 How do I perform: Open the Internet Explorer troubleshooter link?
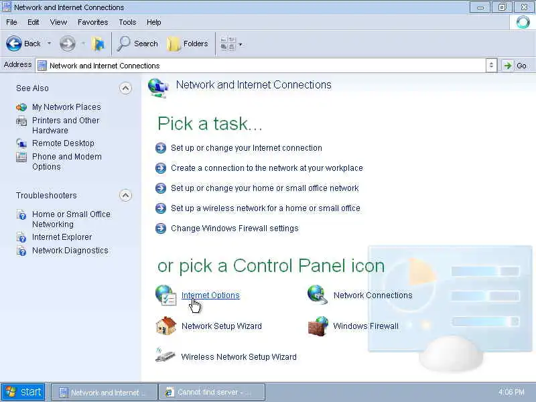tap(62, 237)
